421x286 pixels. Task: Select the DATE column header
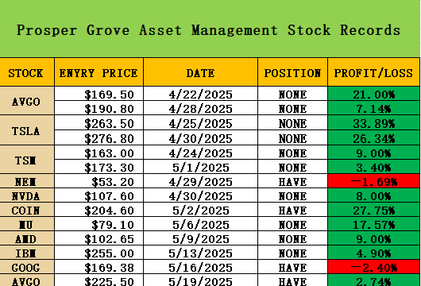coord(200,72)
